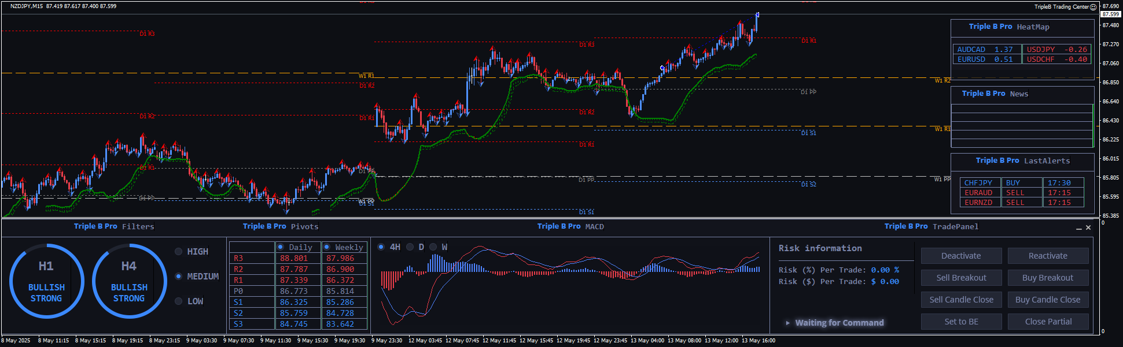Image resolution: width=1123 pixels, height=347 pixels.
Task: Choose the LOW filter radio button
Action: tap(179, 301)
